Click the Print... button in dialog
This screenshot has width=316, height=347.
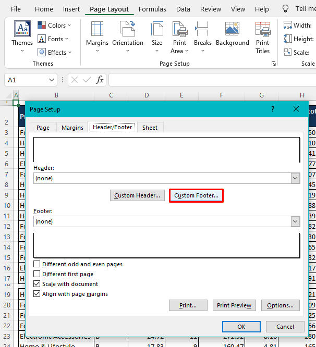coord(188,305)
